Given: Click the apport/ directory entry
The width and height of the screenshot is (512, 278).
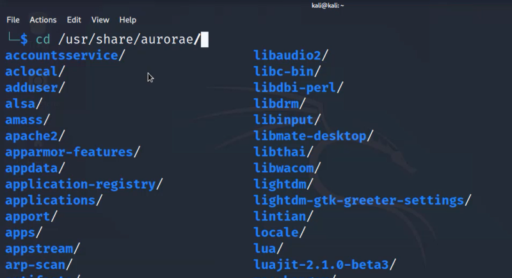Looking at the screenshot, I should 31,217.
